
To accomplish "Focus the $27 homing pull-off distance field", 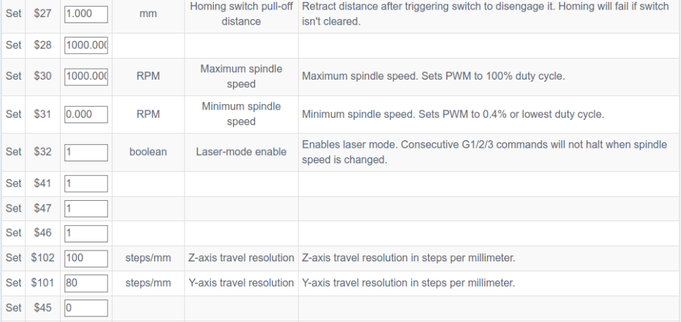I will (86, 12).
